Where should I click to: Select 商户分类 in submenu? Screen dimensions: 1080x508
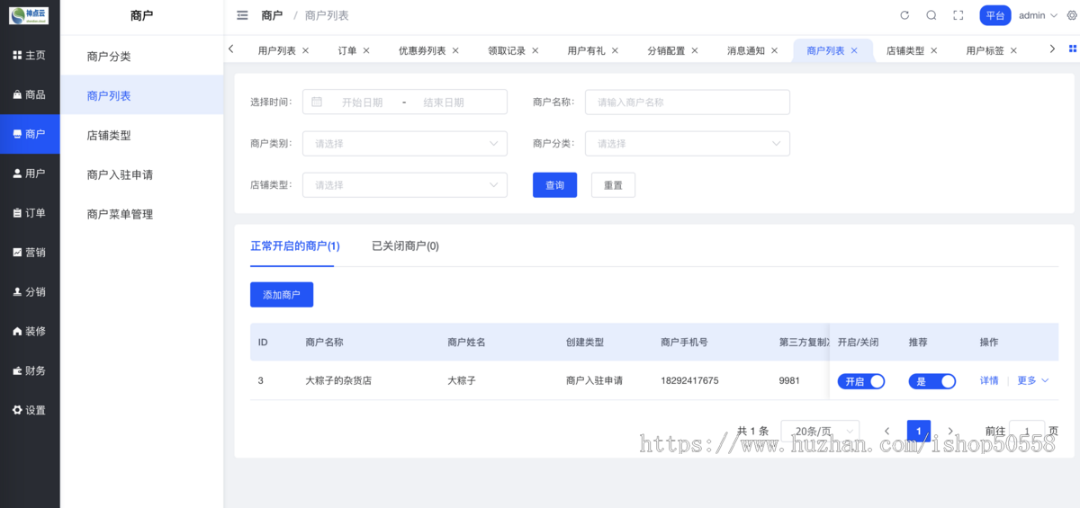[x=142, y=57]
